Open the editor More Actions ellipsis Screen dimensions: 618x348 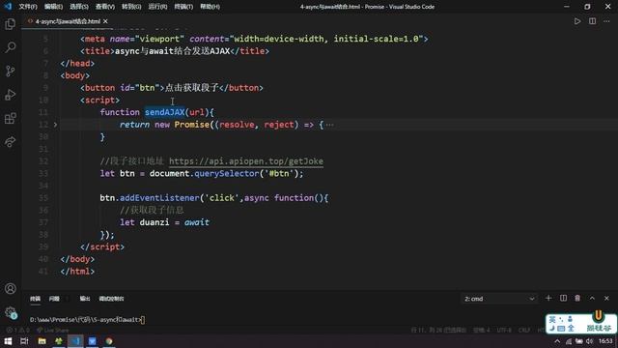(x=606, y=21)
